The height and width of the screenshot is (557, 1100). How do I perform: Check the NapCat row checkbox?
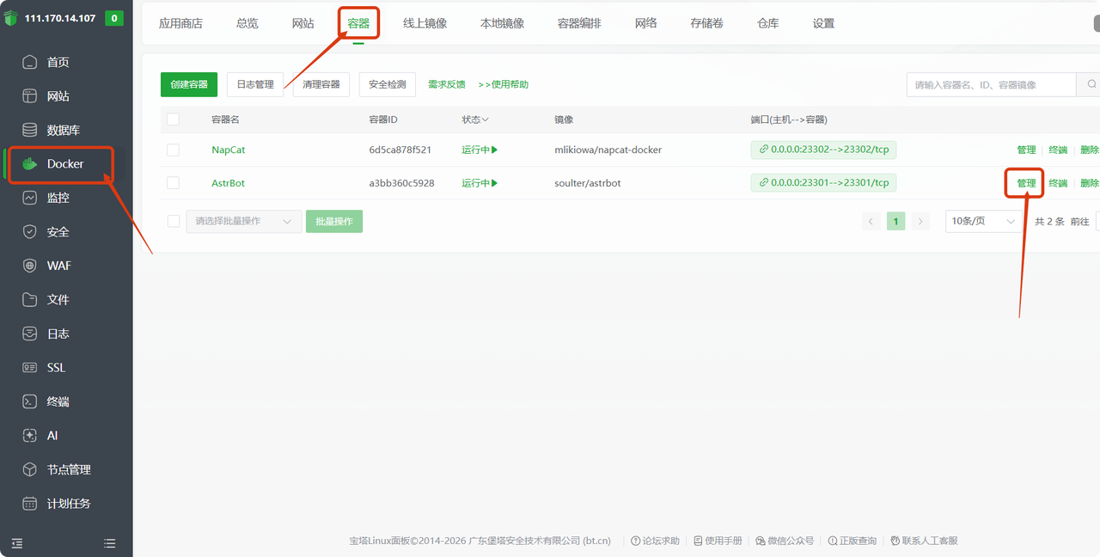point(173,150)
